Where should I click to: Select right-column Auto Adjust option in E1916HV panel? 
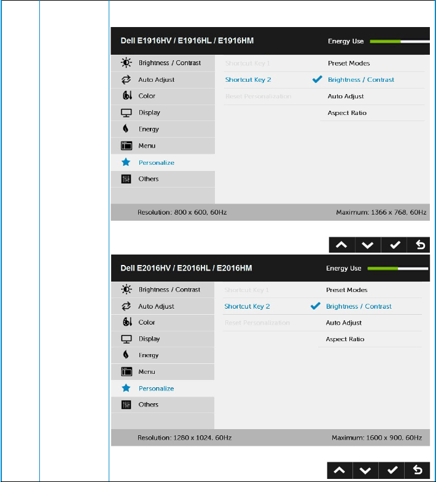point(346,96)
